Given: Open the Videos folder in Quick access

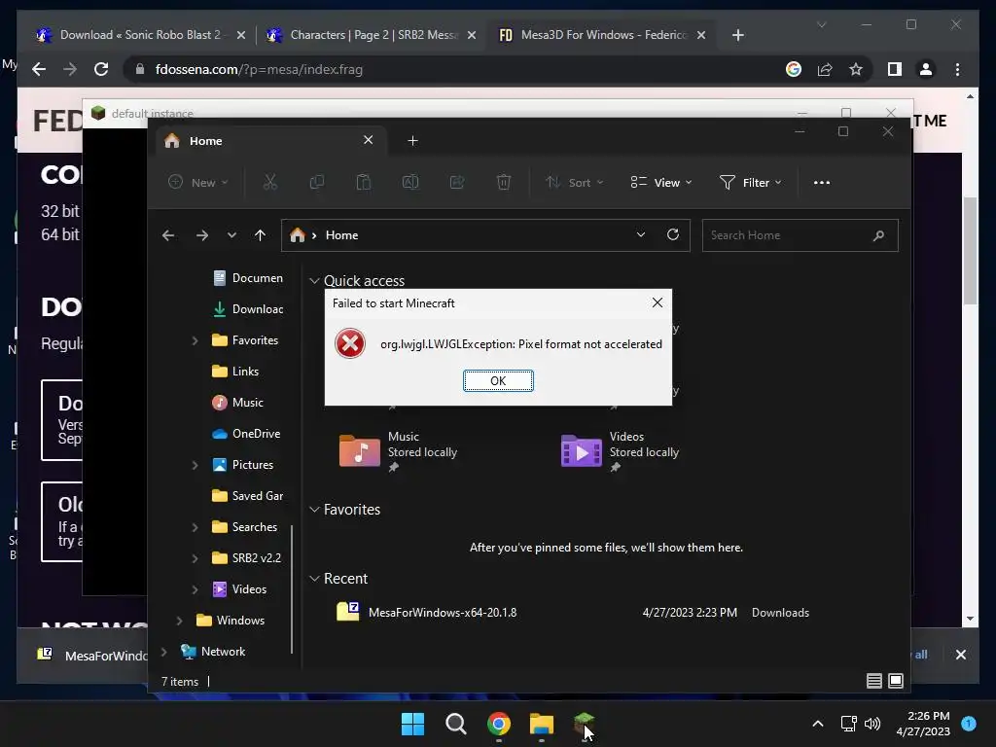Looking at the screenshot, I should [x=621, y=451].
